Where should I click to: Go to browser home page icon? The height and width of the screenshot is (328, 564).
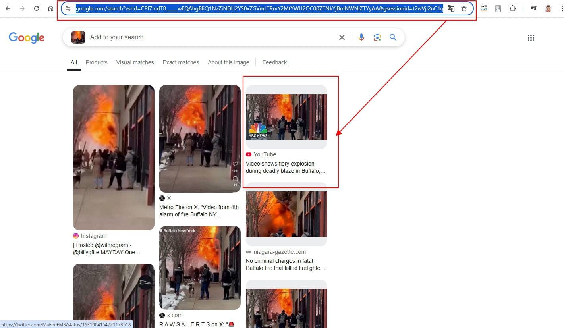[x=51, y=8]
